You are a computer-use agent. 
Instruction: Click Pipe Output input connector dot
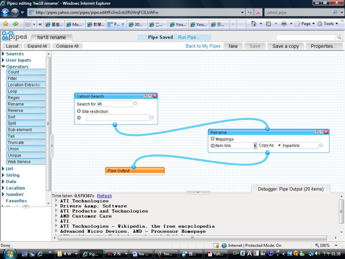click(x=134, y=167)
